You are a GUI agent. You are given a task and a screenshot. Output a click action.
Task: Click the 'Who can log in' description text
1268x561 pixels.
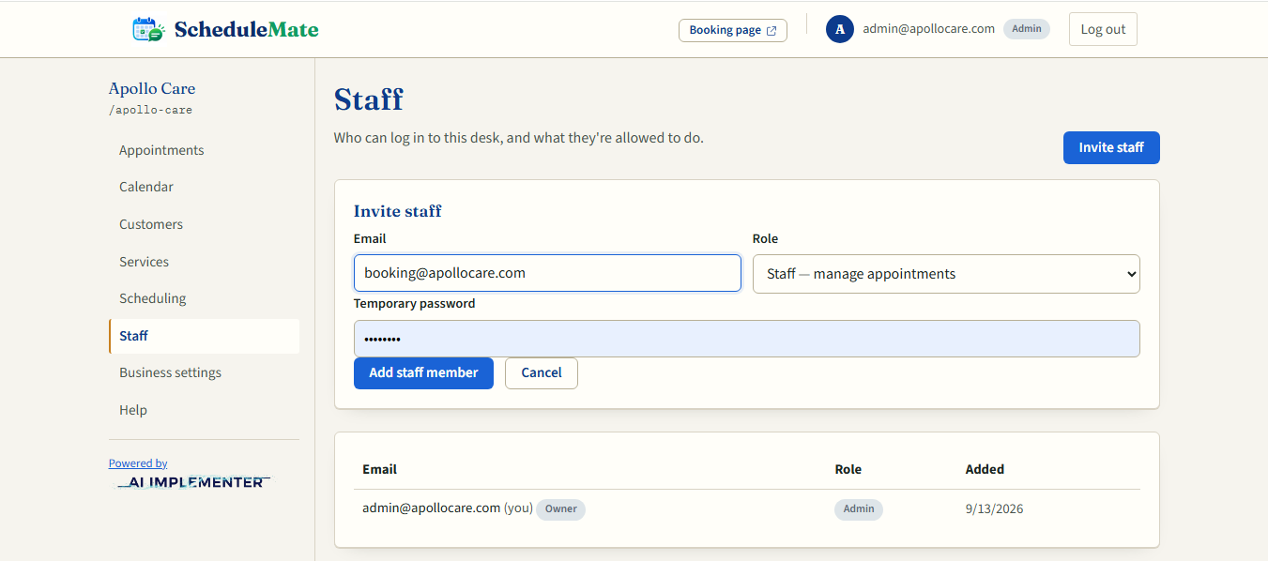[519, 138]
